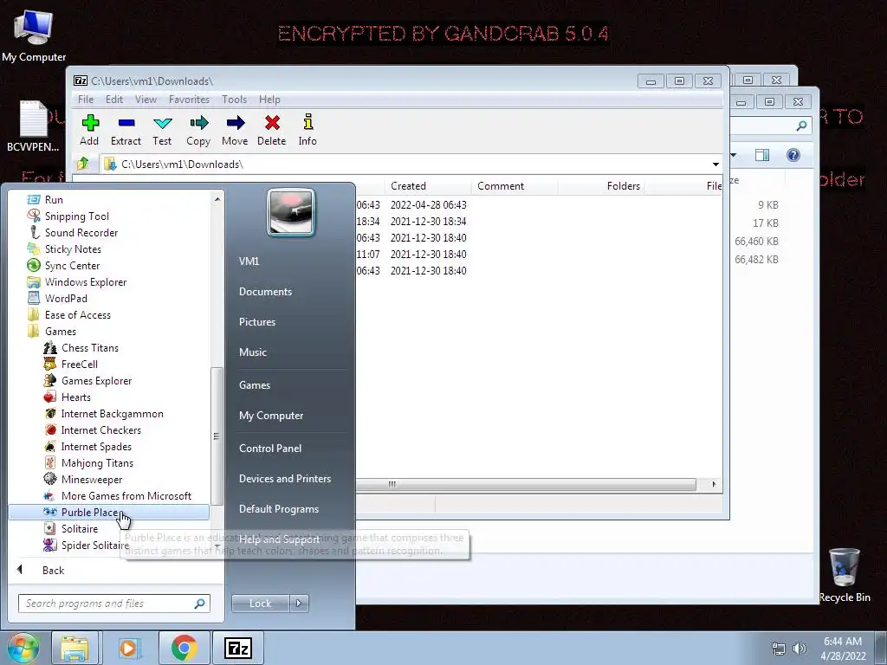Viewport: 887px width, 665px height.
Task: Open Control Panel
Action: tap(270, 448)
